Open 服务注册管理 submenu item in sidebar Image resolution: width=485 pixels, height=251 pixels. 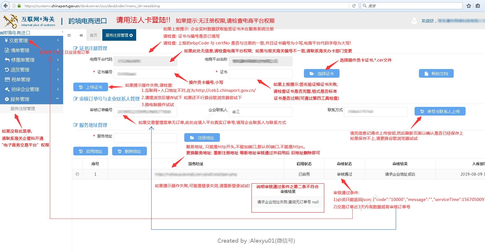point(23,109)
